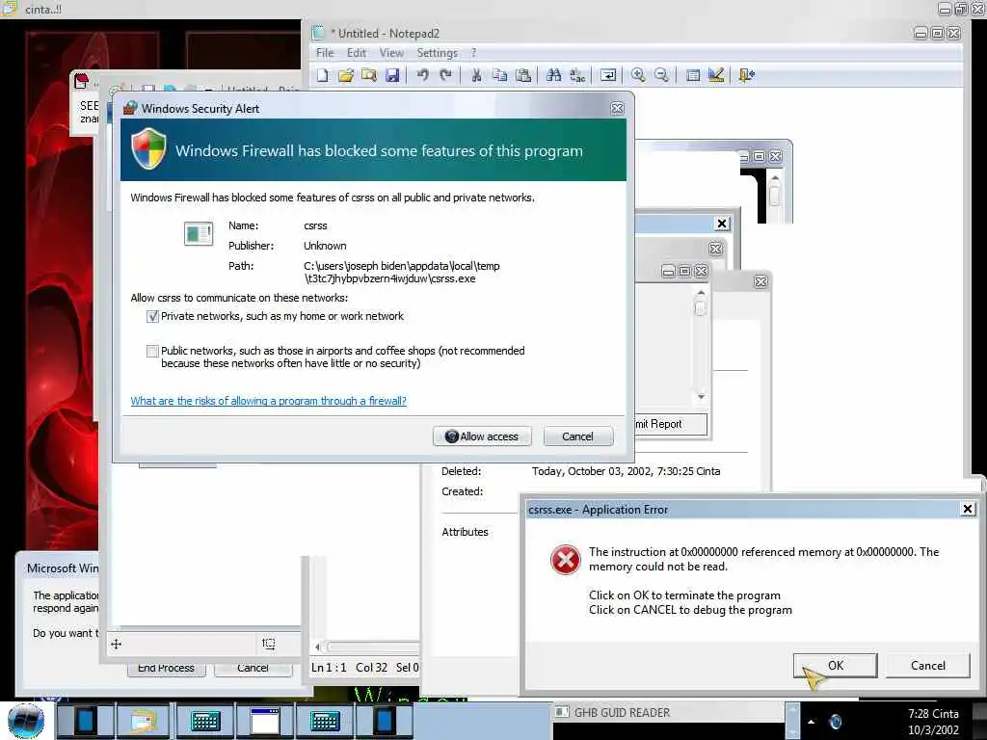Toggle the Word Wrap icon in Notepad2
This screenshot has width=987, height=740.
coord(608,75)
